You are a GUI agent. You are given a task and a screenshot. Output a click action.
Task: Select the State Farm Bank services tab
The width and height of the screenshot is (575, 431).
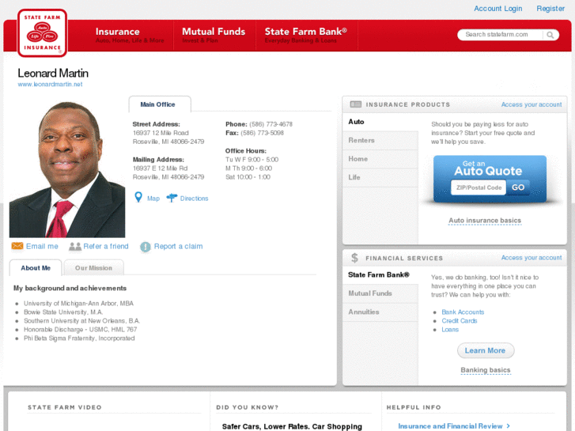pyautogui.click(x=380, y=274)
